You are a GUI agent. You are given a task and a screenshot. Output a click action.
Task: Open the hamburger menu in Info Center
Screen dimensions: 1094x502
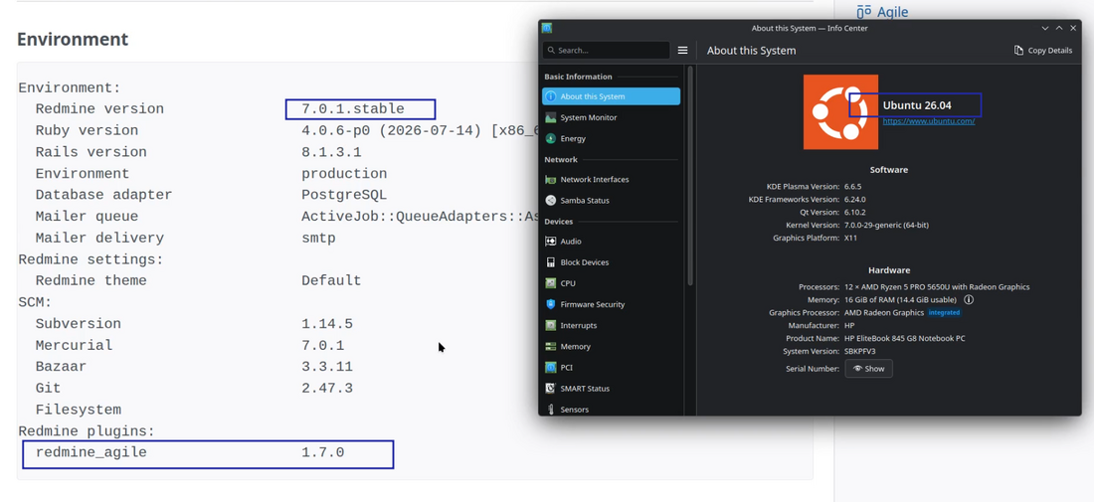click(682, 50)
